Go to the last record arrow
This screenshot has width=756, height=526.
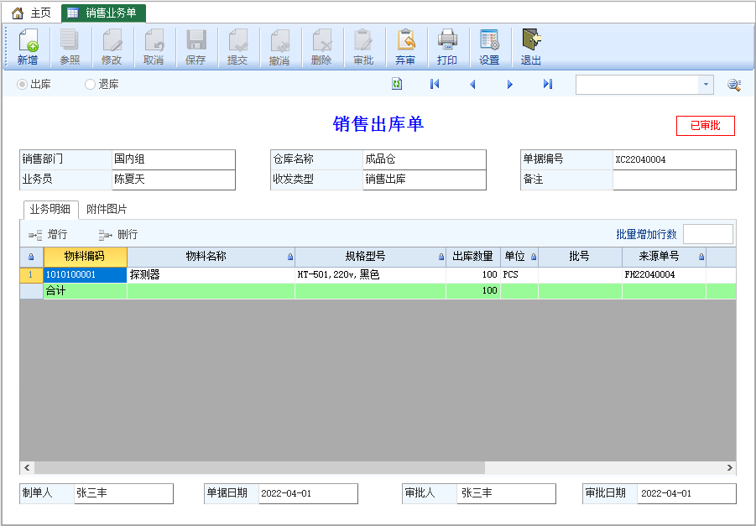548,84
